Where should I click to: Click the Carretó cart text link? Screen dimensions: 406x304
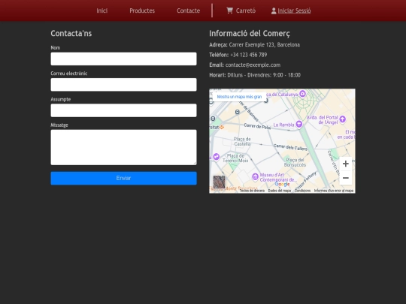point(245,11)
